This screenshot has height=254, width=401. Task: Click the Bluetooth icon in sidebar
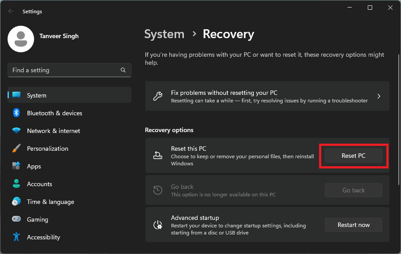click(16, 113)
